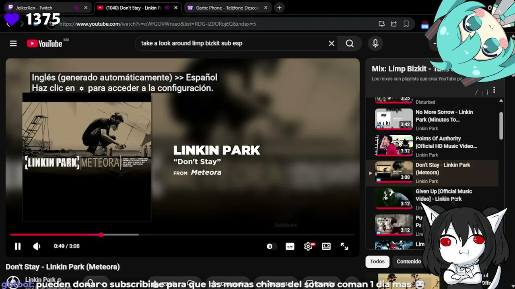515x289 pixels.
Task: Open Mix playlist three-dot options
Action: (494, 90)
